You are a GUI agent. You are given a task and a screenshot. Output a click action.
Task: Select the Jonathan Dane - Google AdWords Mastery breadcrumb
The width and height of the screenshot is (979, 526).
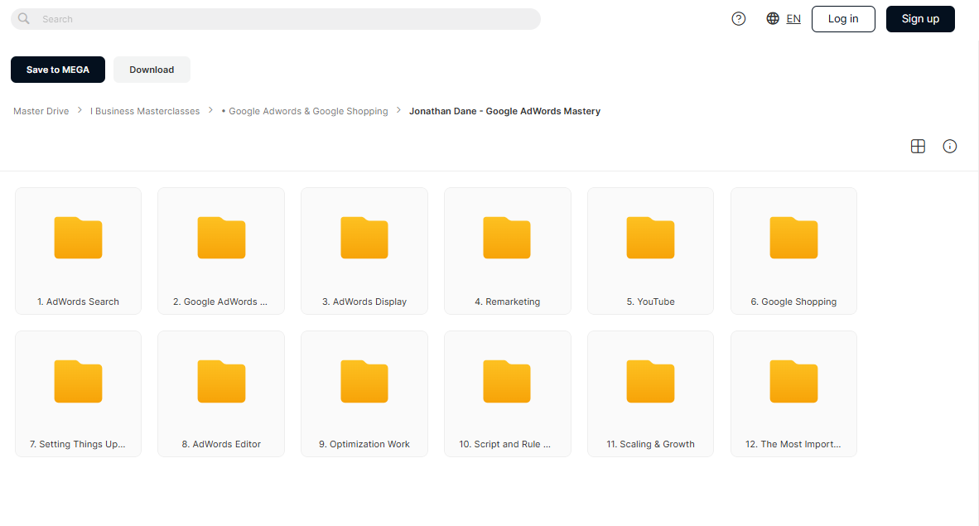click(x=504, y=111)
